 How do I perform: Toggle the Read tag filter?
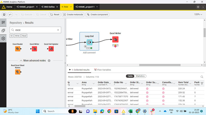[x=24, y=36]
